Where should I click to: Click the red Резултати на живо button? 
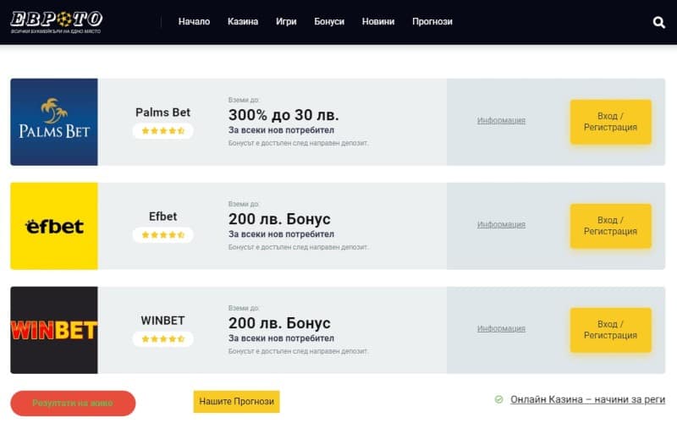tap(73, 403)
